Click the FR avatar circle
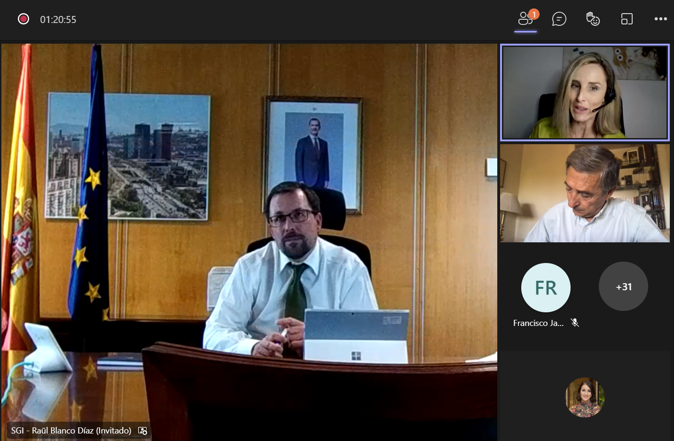This screenshot has width=674, height=441. click(x=546, y=287)
